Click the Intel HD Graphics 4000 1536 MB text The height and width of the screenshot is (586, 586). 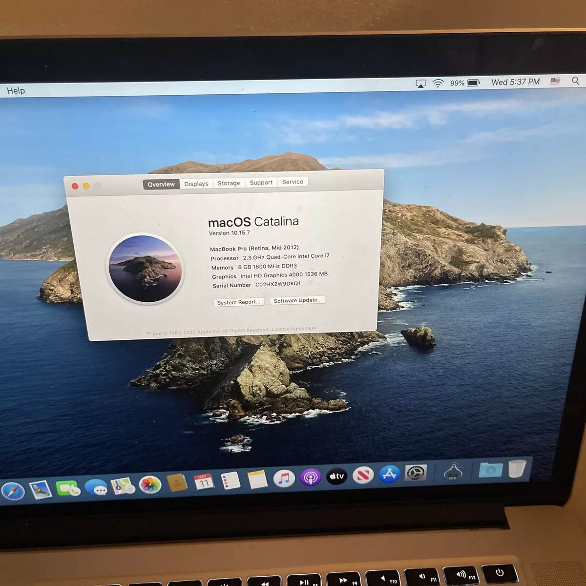pos(284,275)
